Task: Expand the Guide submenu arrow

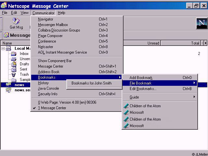Action: click(x=194, y=97)
